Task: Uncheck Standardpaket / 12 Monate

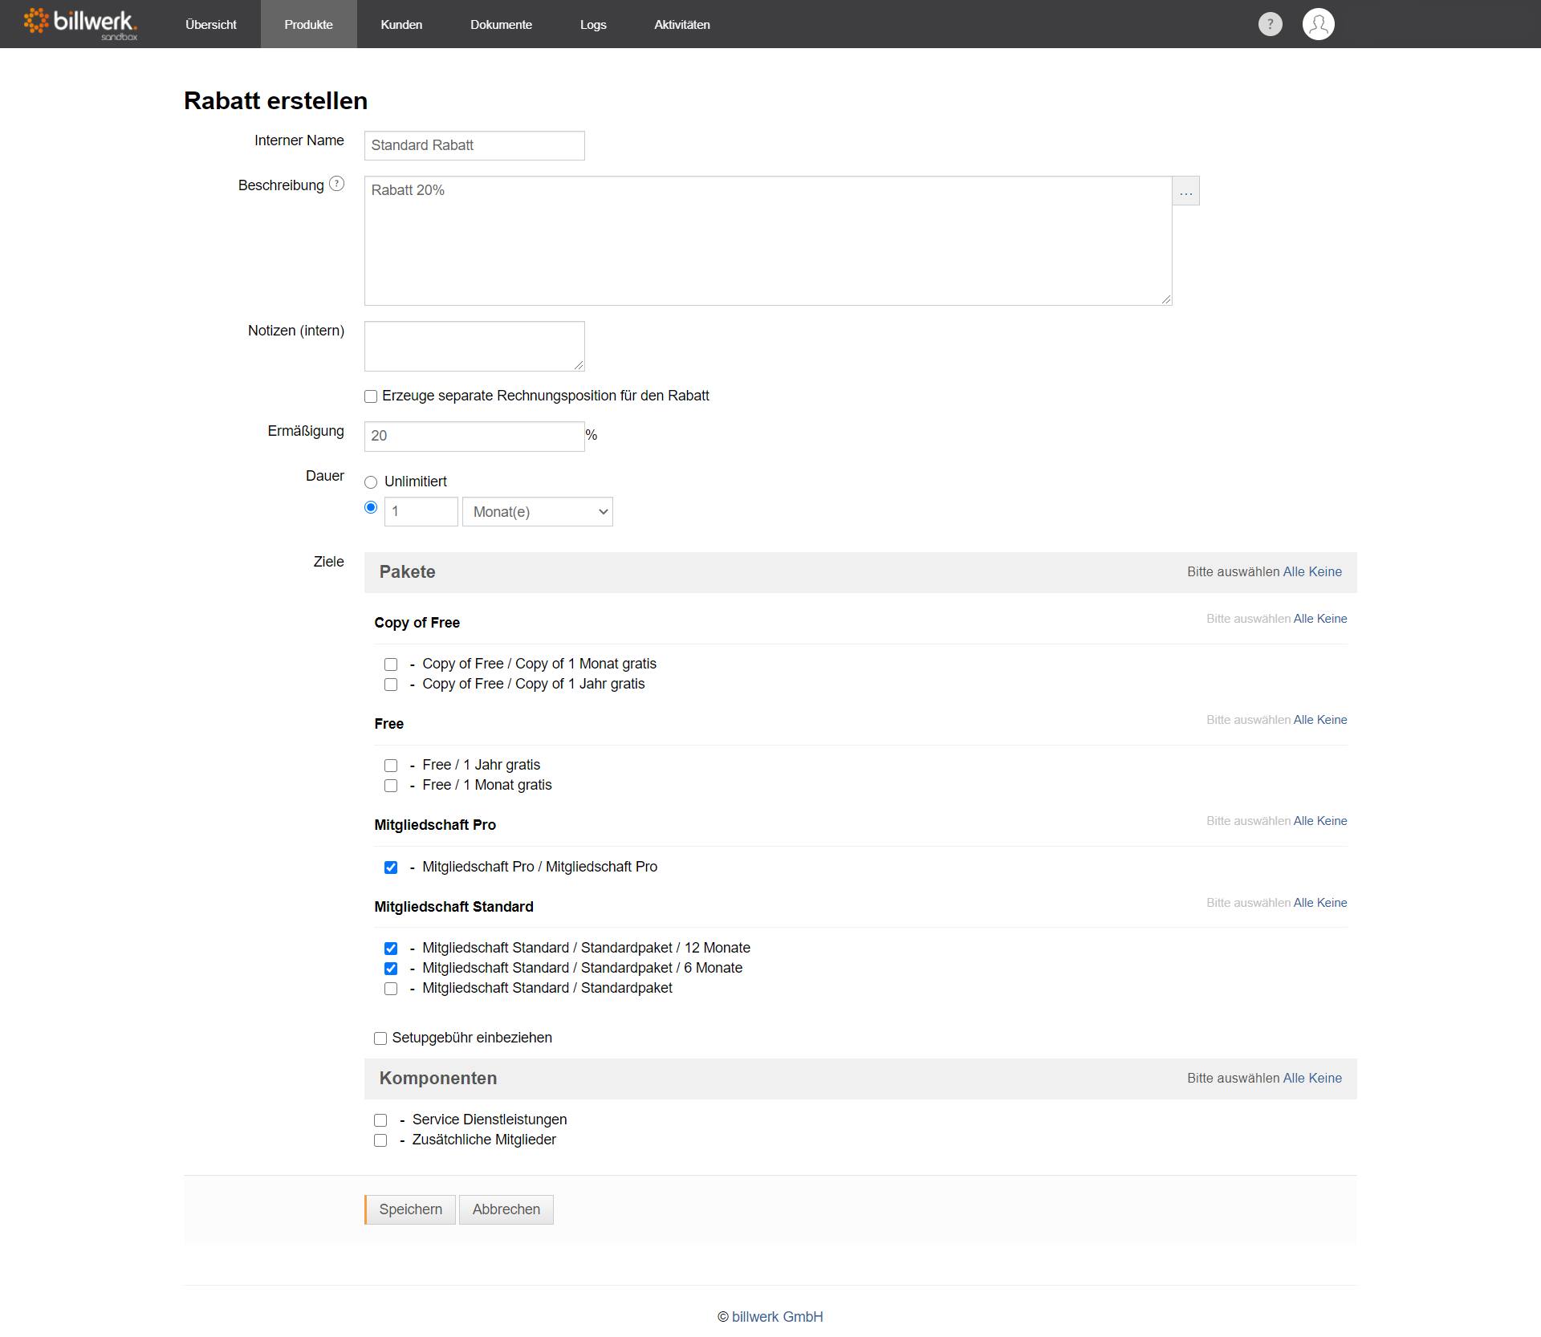Action: click(x=391, y=949)
